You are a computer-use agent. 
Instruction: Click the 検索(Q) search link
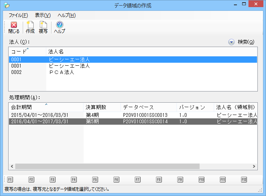point(246,42)
